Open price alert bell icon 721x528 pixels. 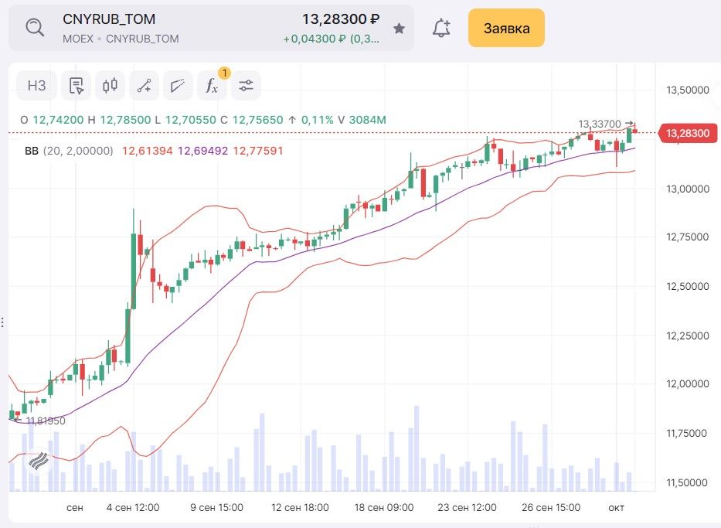click(441, 29)
